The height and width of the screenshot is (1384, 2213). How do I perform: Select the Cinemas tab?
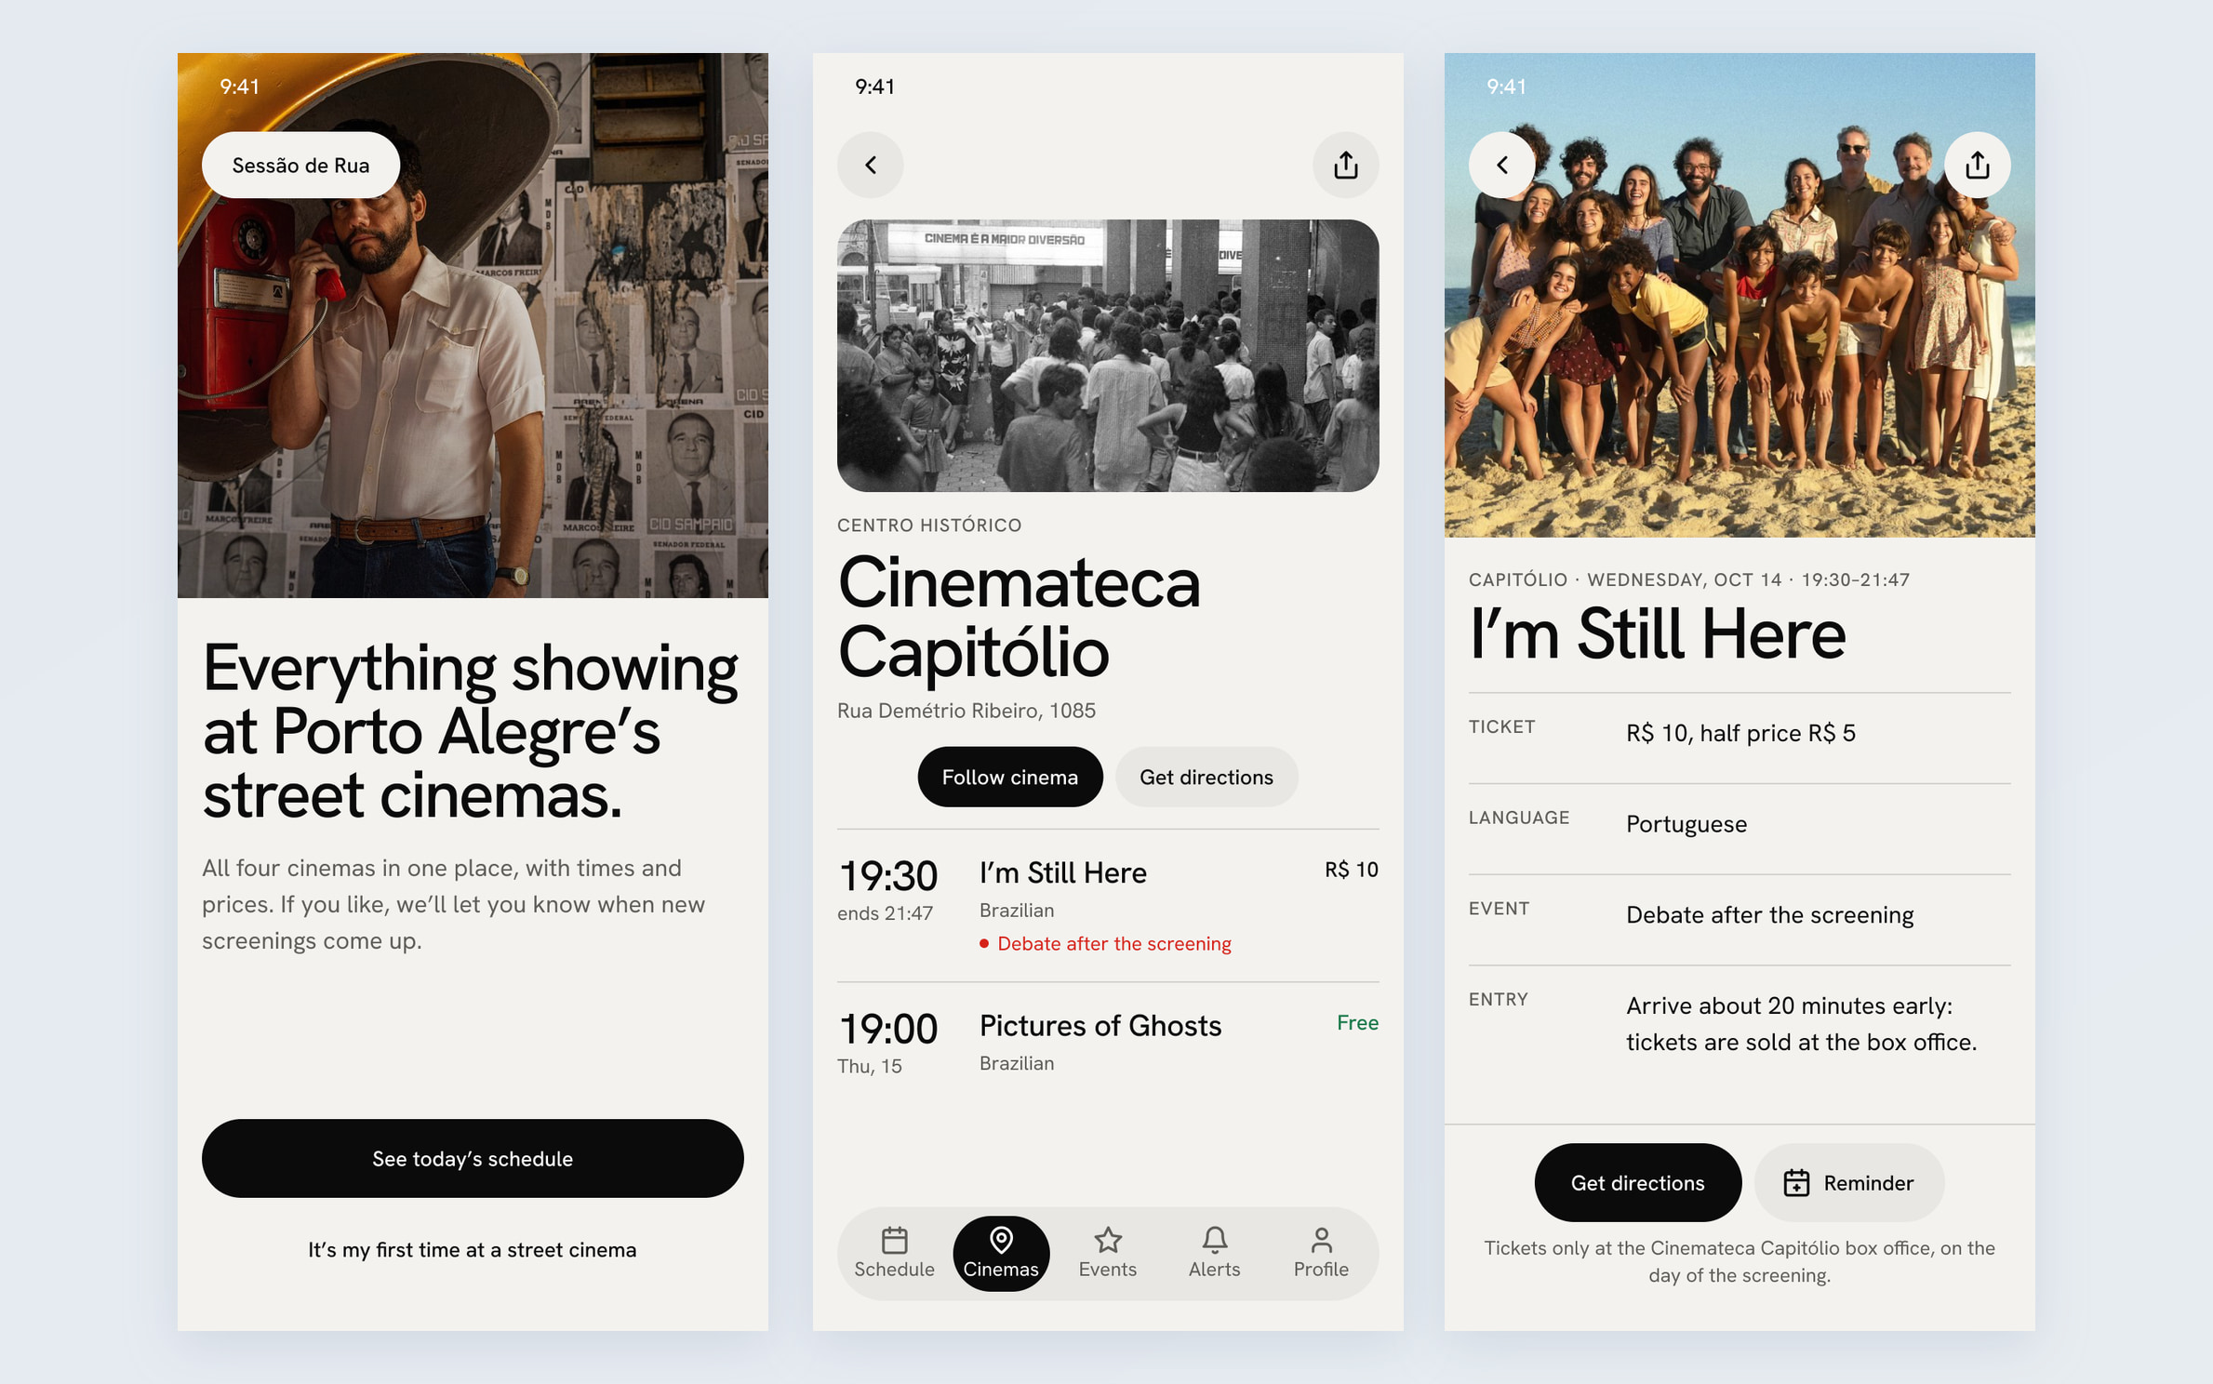pyautogui.click(x=1001, y=1253)
